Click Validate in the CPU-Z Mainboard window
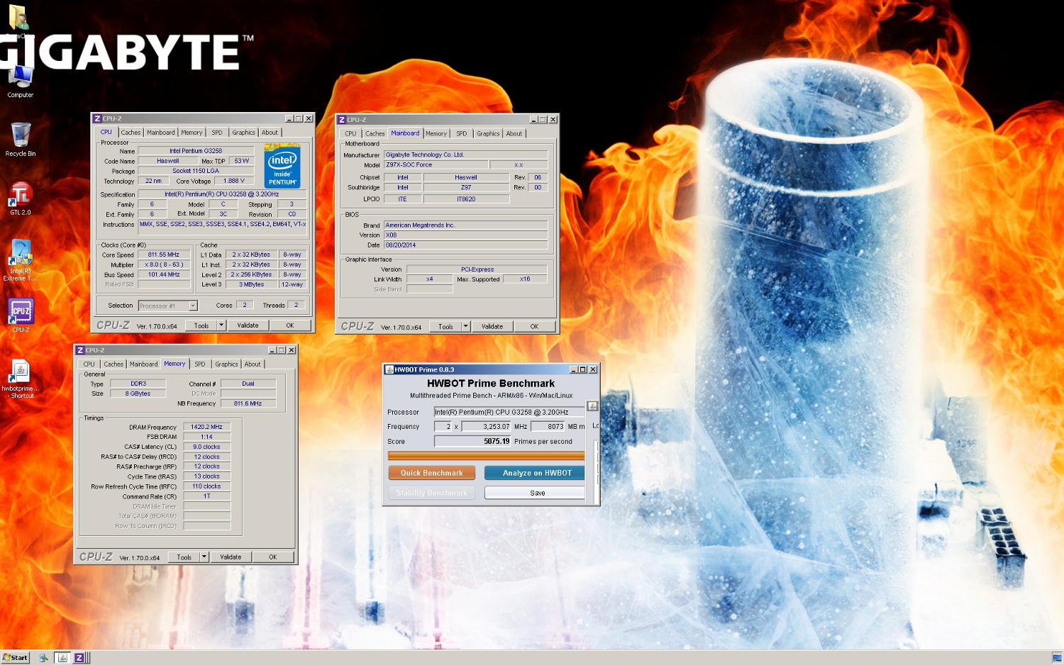1064x665 pixels. pyautogui.click(x=492, y=327)
